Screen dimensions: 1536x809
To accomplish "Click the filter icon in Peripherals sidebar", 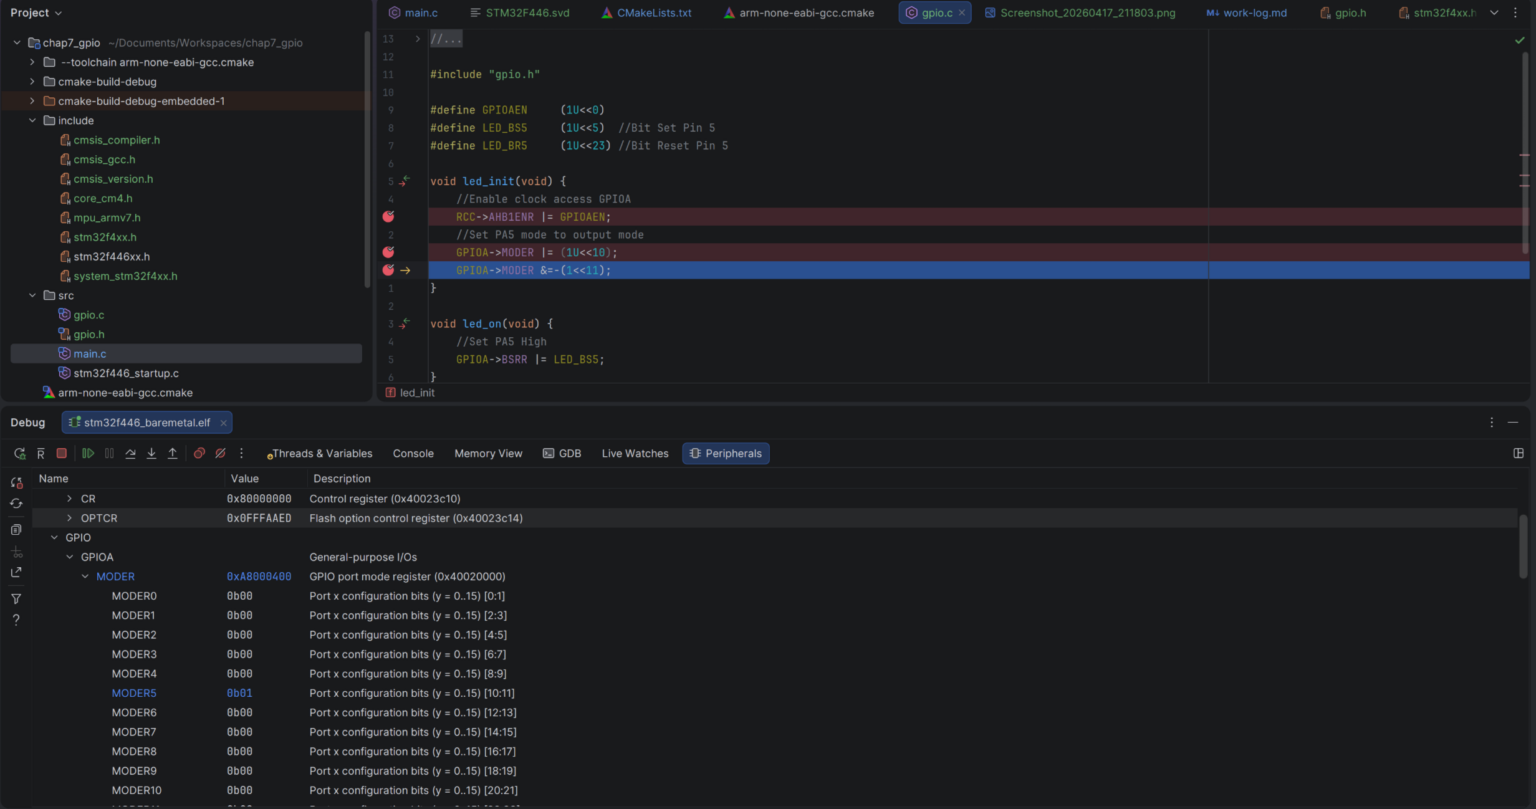I will point(16,598).
